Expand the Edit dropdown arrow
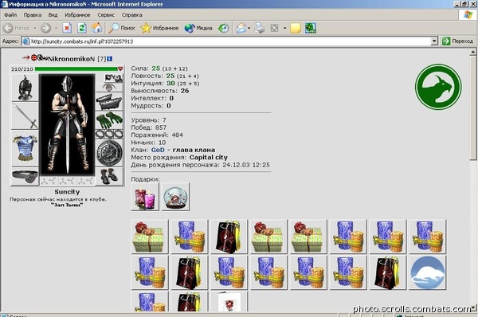478x317 pixels. (284, 28)
